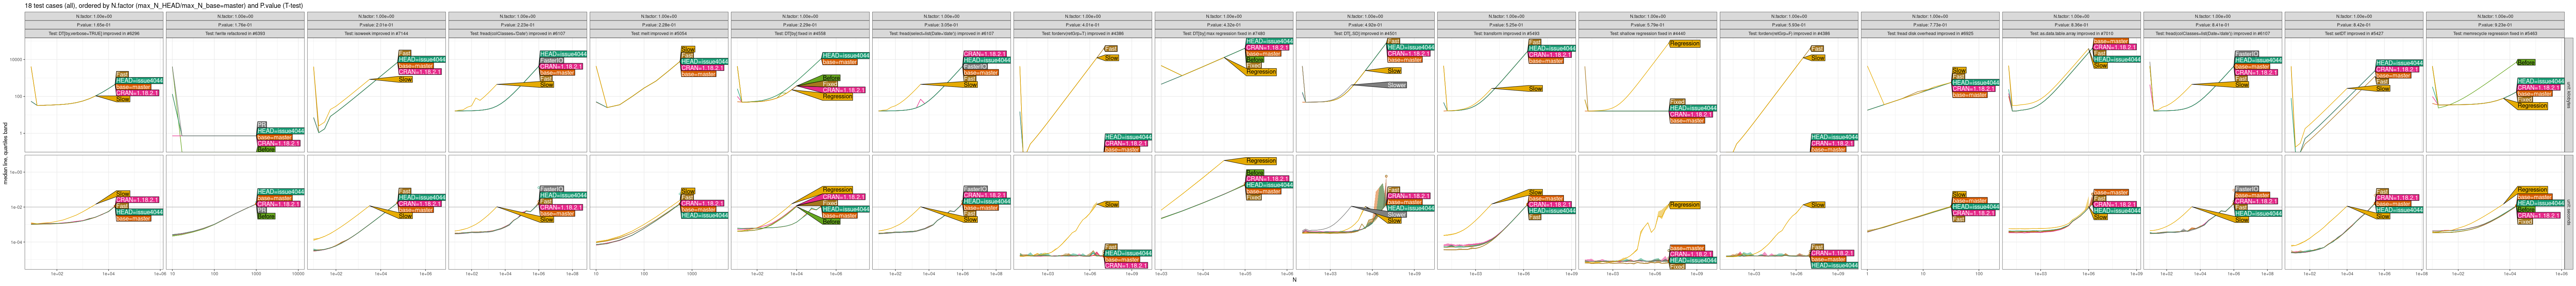Click the 'melt improved in #5054' panel header

click(x=659, y=33)
